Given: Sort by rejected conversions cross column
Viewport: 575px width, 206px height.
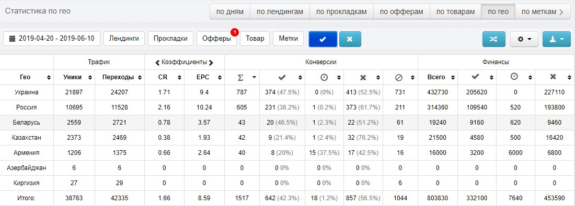Looking at the screenshot, I should pos(363,77).
